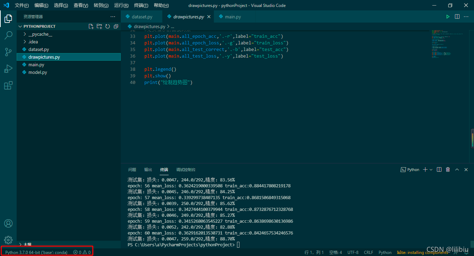
Task: Click the Python 3.7.0 interpreter selector
Action: click(x=36, y=252)
